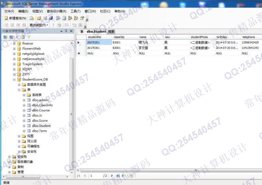Expand the netgxlyjdglxxt database node
Screen dimensions: 262x185
click(14, 54)
